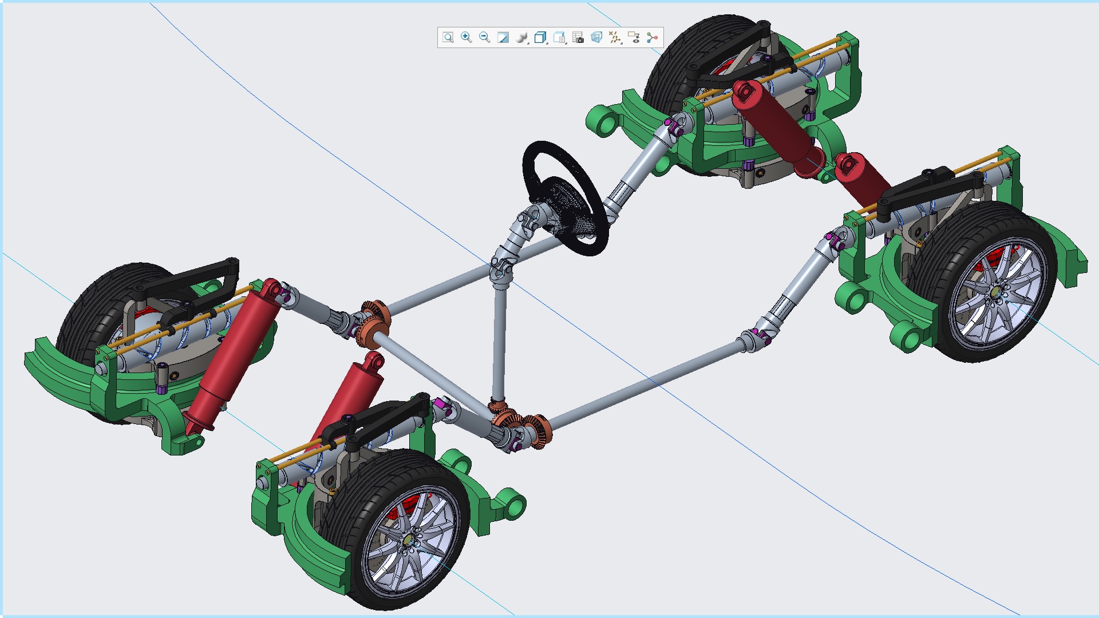Click the Zoom In magnifier icon
Screen dimensions: 1099x618
tap(467, 38)
